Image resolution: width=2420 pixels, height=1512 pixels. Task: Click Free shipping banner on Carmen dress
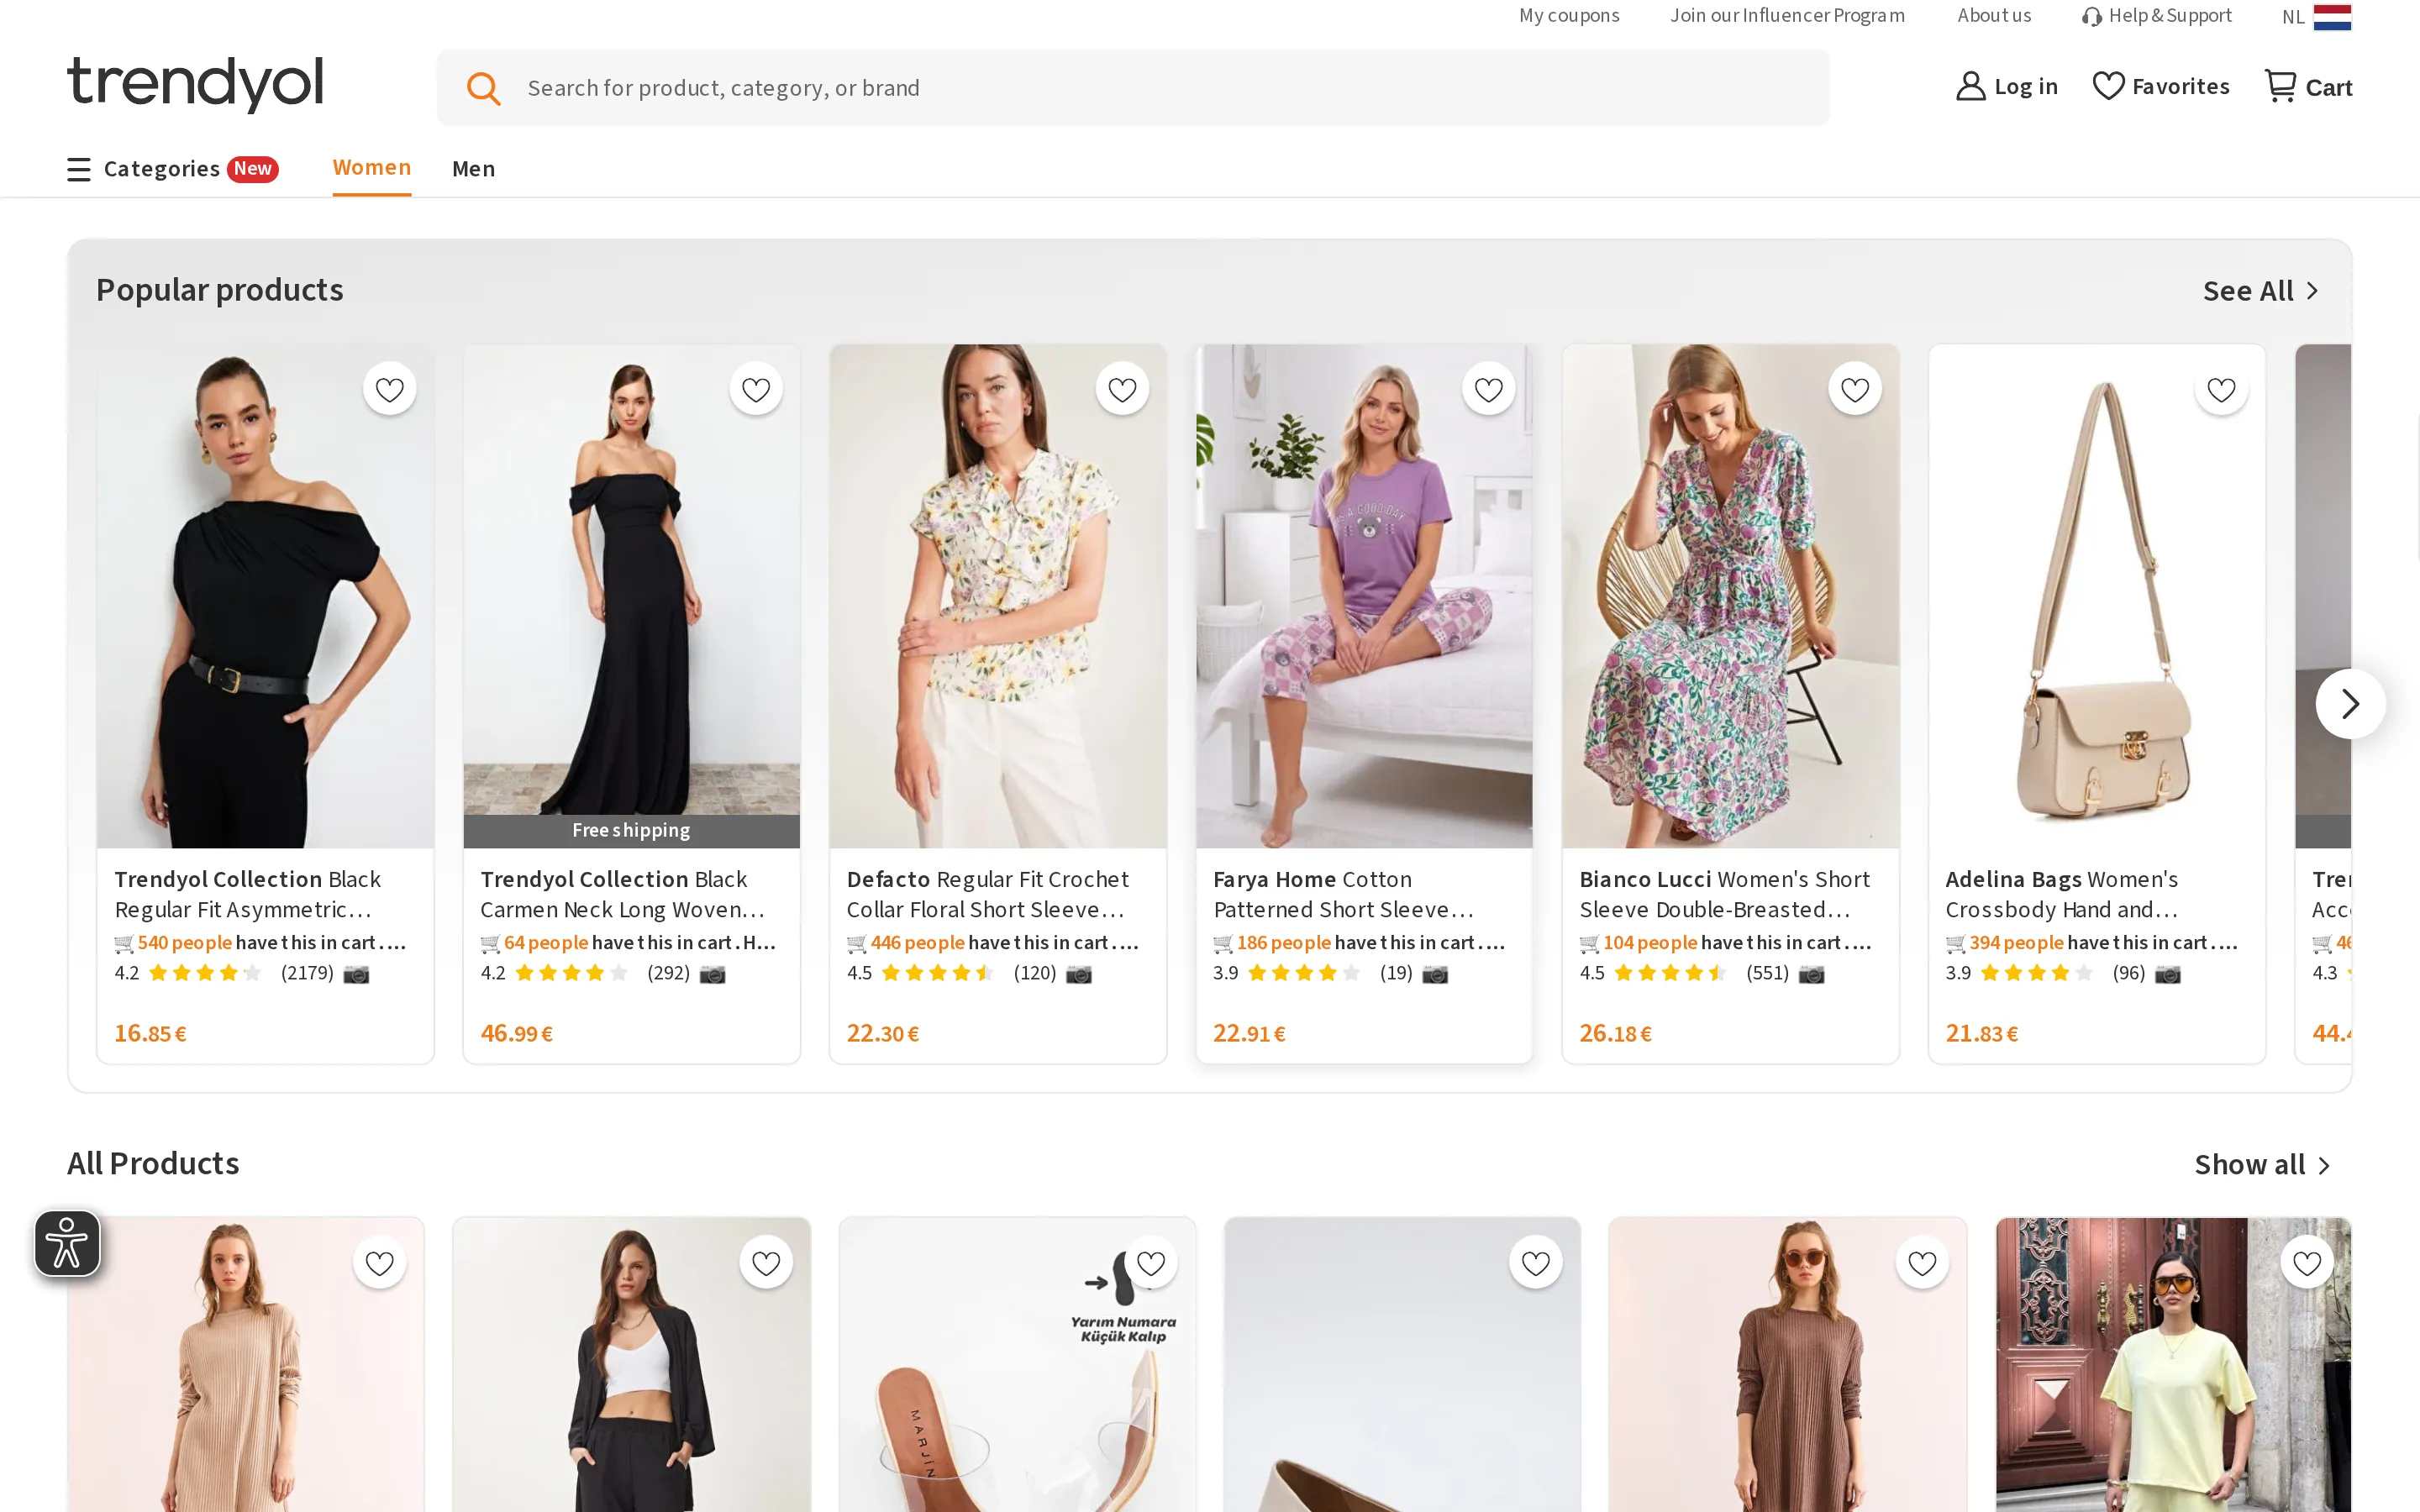tap(631, 831)
